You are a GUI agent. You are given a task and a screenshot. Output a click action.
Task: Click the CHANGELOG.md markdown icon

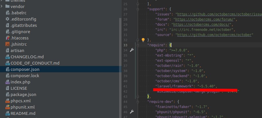coord(7,57)
